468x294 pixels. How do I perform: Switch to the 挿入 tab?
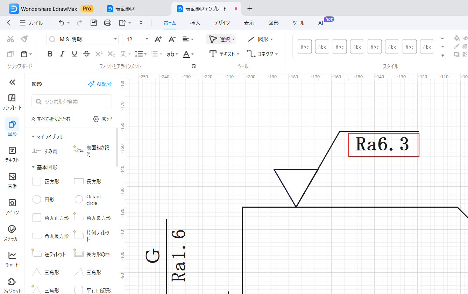tap(195, 23)
